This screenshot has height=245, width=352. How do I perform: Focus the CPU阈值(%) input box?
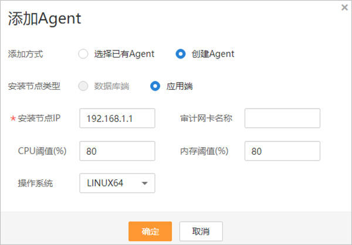[117, 151]
